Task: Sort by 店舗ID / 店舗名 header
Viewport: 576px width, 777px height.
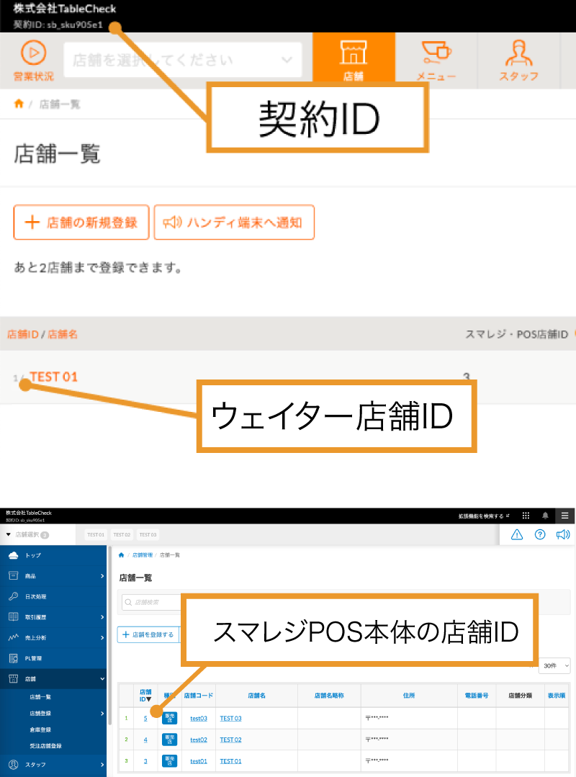Action: click(x=42, y=334)
